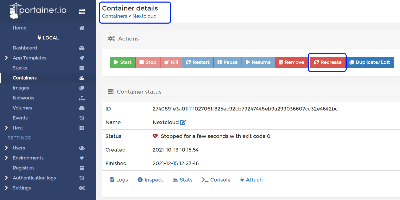400x200 pixels.
Task: Select Containers in the sidebar
Action: pyautogui.click(x=48, y=78)
